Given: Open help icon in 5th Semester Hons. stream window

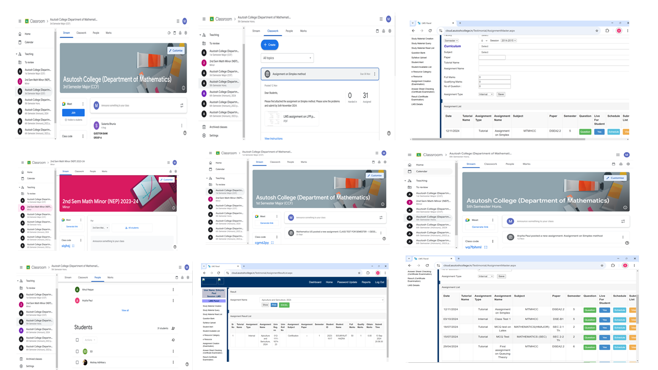Looking at the screenshot, I should tap(627, 243).
